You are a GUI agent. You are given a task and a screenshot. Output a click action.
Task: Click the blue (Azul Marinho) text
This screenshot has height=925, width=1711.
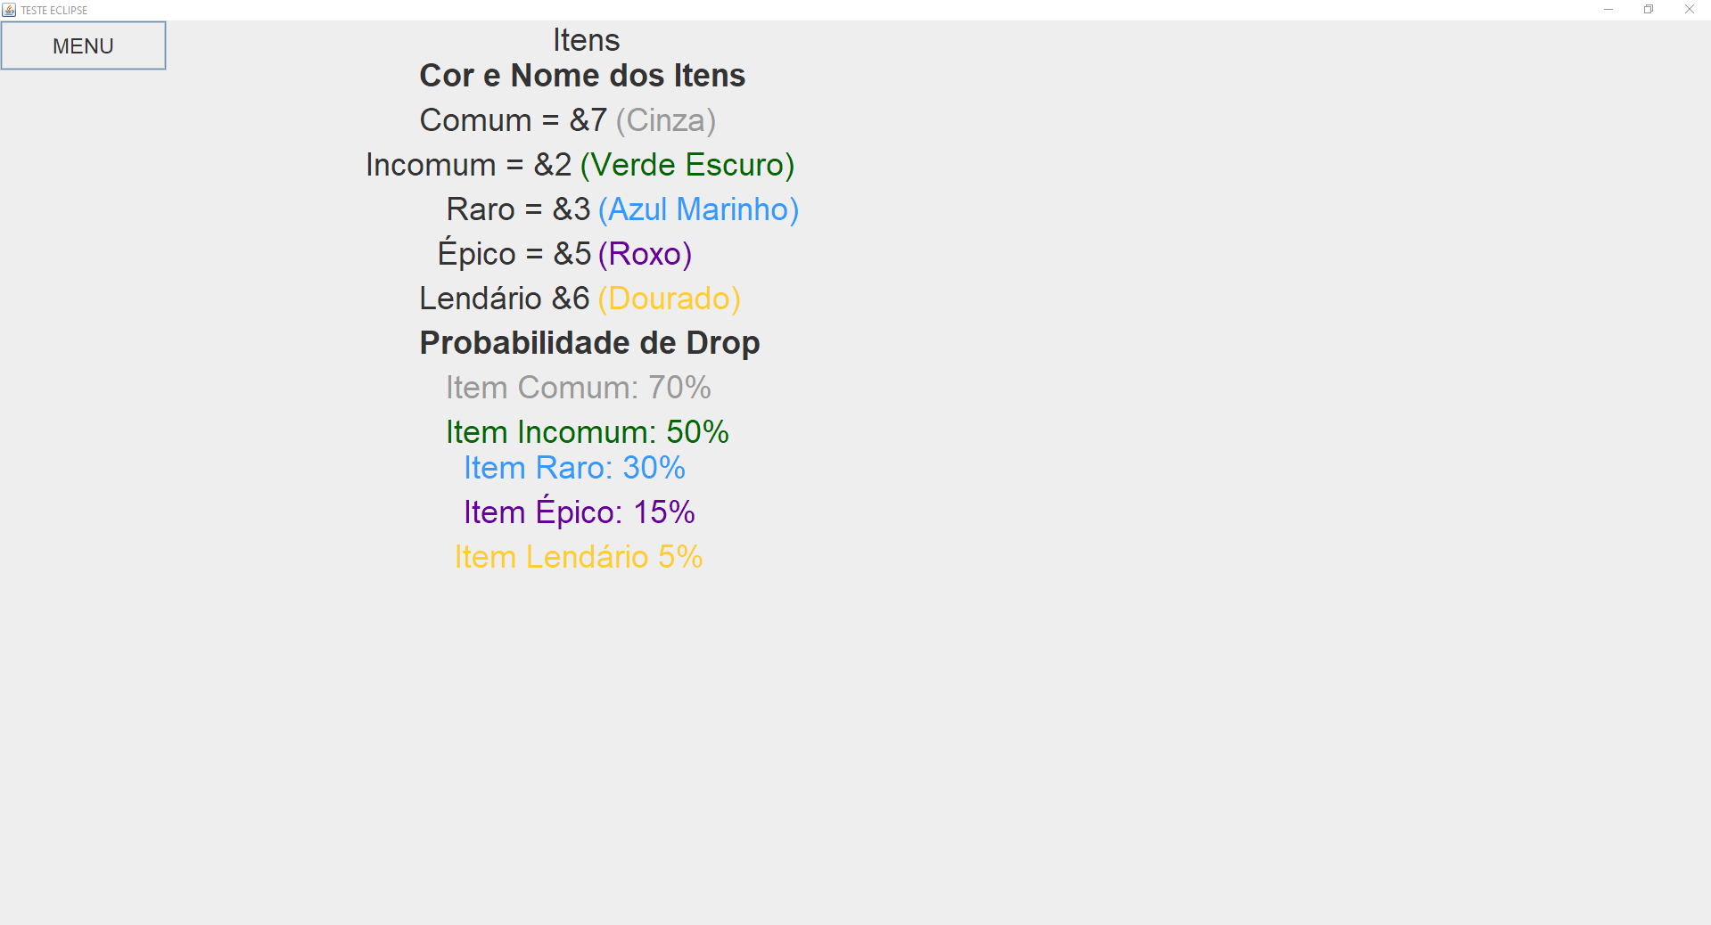tap(698, 209)
